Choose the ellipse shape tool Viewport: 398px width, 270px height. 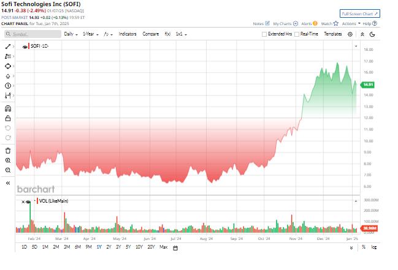[x=8, y=66]
